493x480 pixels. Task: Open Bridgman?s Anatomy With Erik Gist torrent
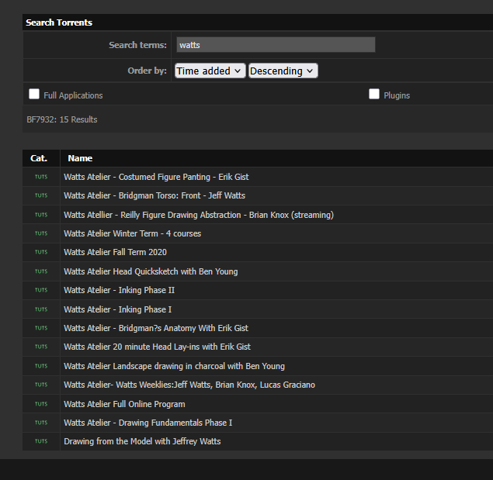pyautogui.click(x=156, y=328)
